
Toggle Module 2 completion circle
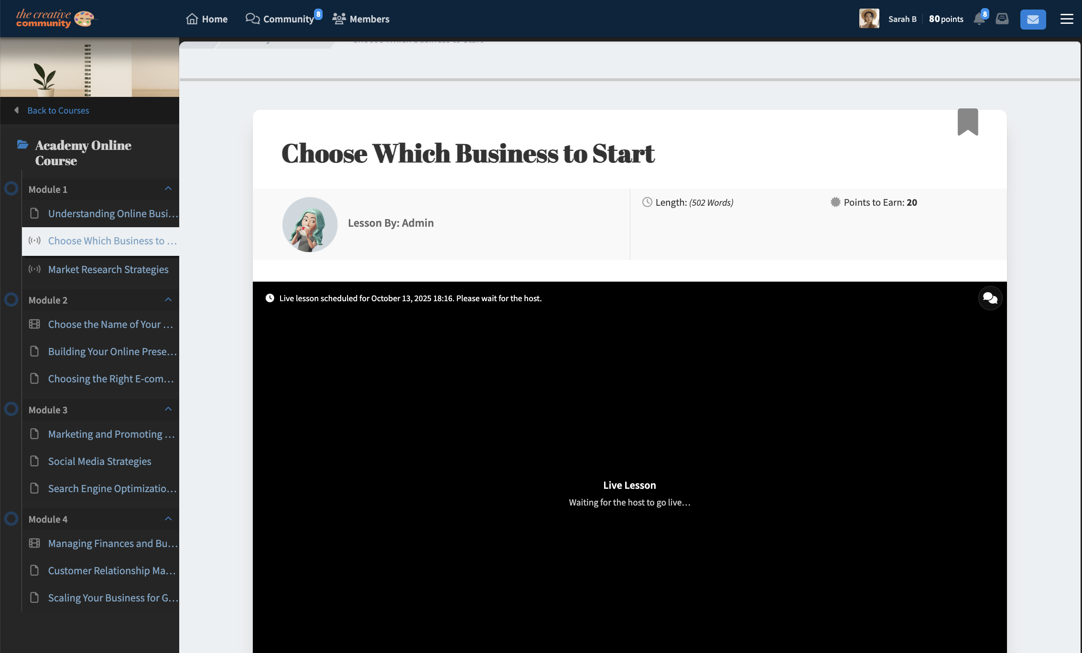11,300
